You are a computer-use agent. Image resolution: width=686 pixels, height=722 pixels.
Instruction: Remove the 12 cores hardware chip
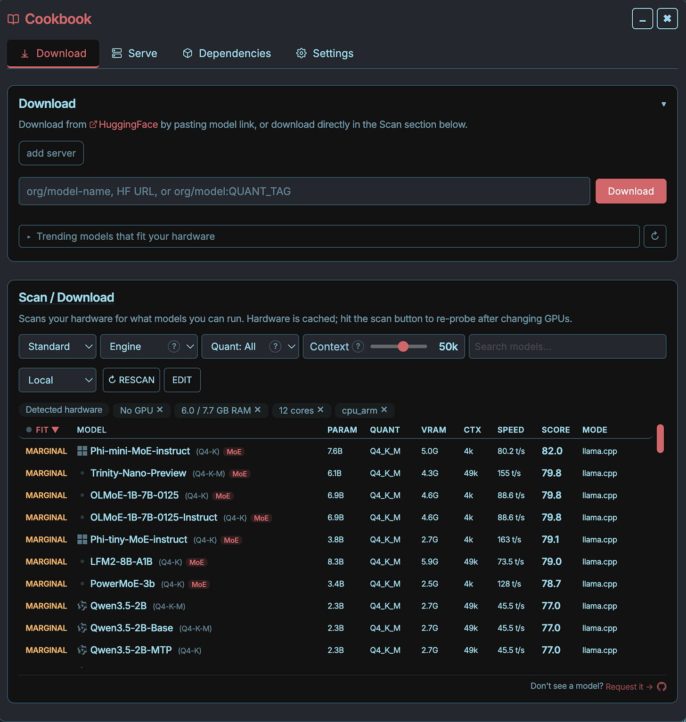(320, 410)
